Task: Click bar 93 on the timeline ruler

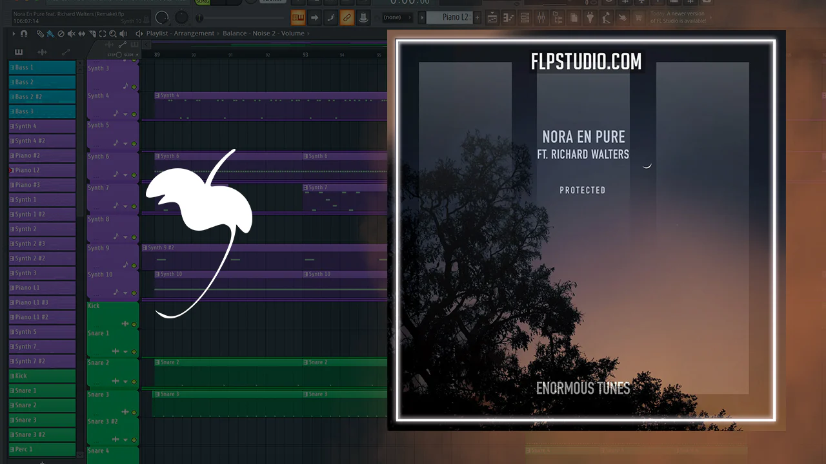Action: 305,55
